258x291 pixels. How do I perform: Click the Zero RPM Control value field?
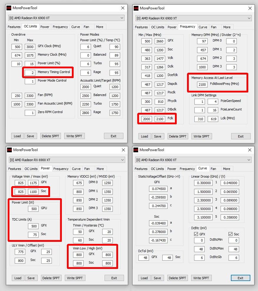tap(30, 113)
